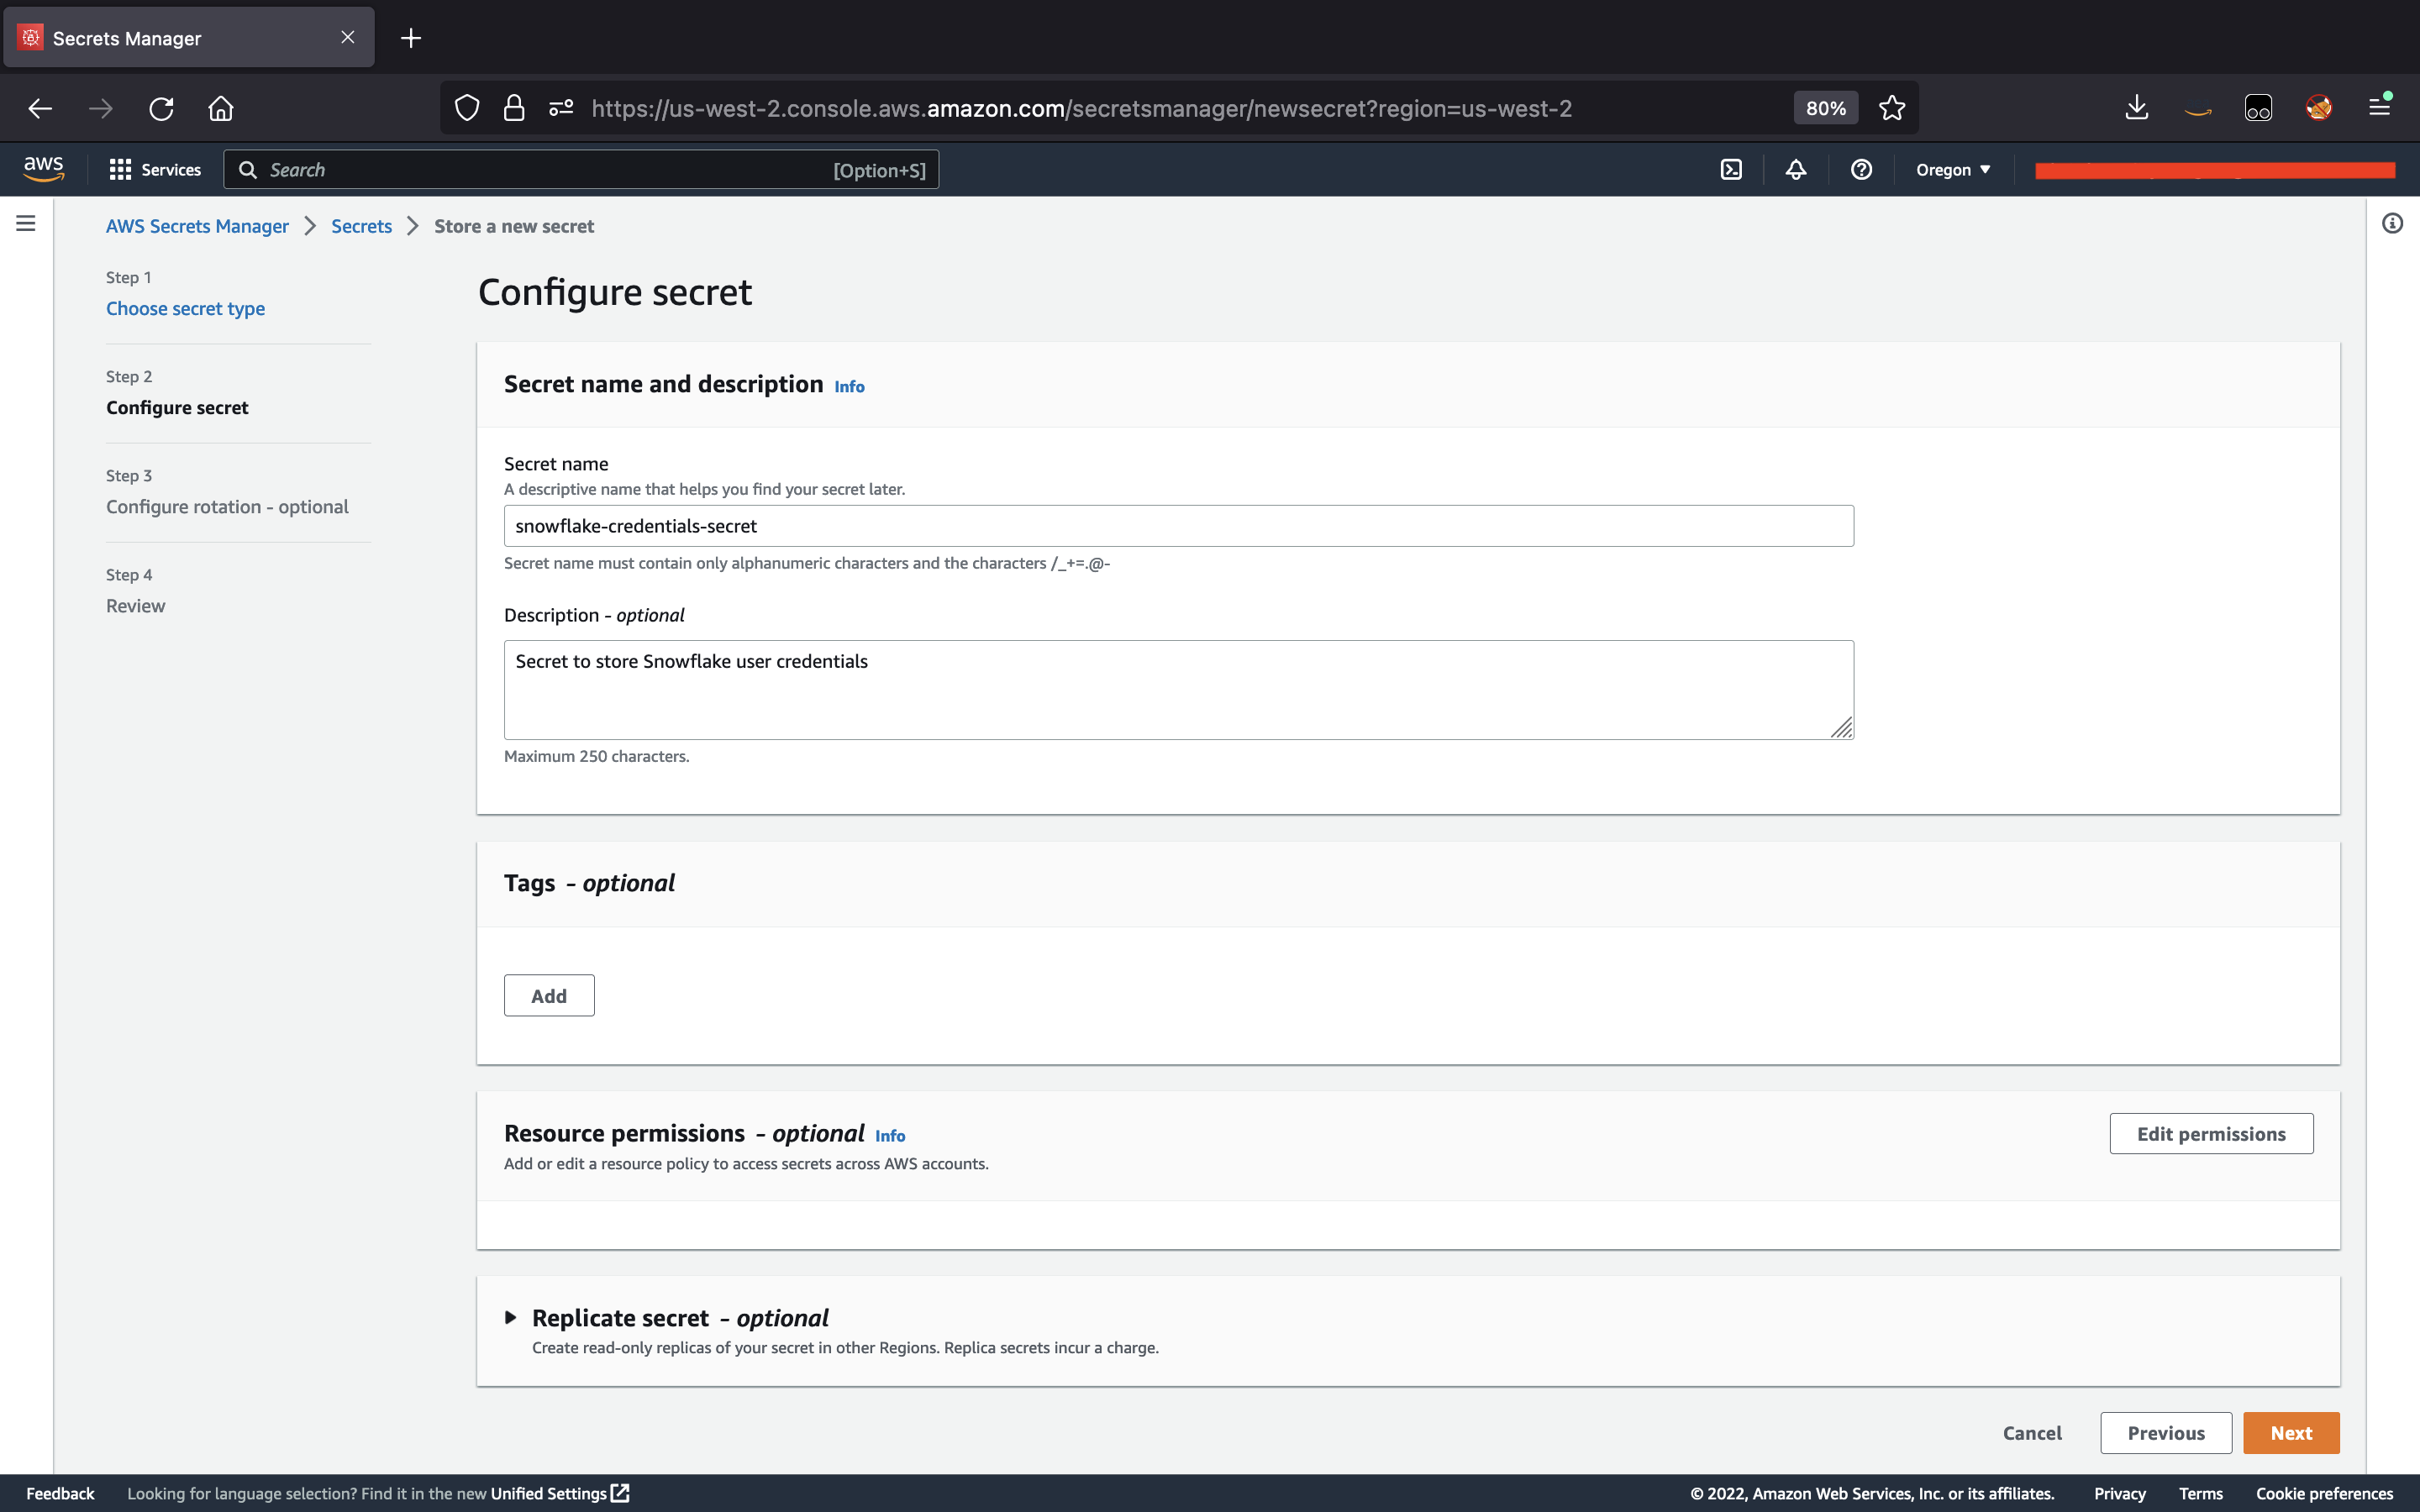Click the glasses reader extension icon
Screen dimensions: 2420x1512
point(2258,108)
